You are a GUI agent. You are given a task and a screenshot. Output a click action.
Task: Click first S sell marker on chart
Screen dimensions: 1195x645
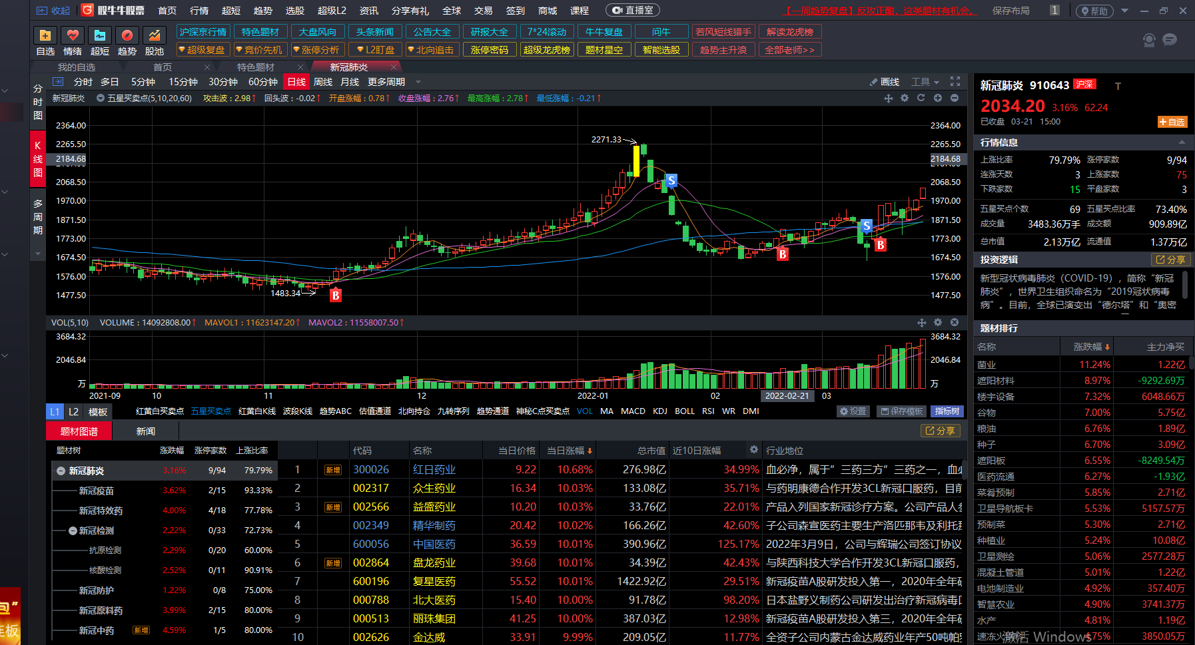pos(671,180)
